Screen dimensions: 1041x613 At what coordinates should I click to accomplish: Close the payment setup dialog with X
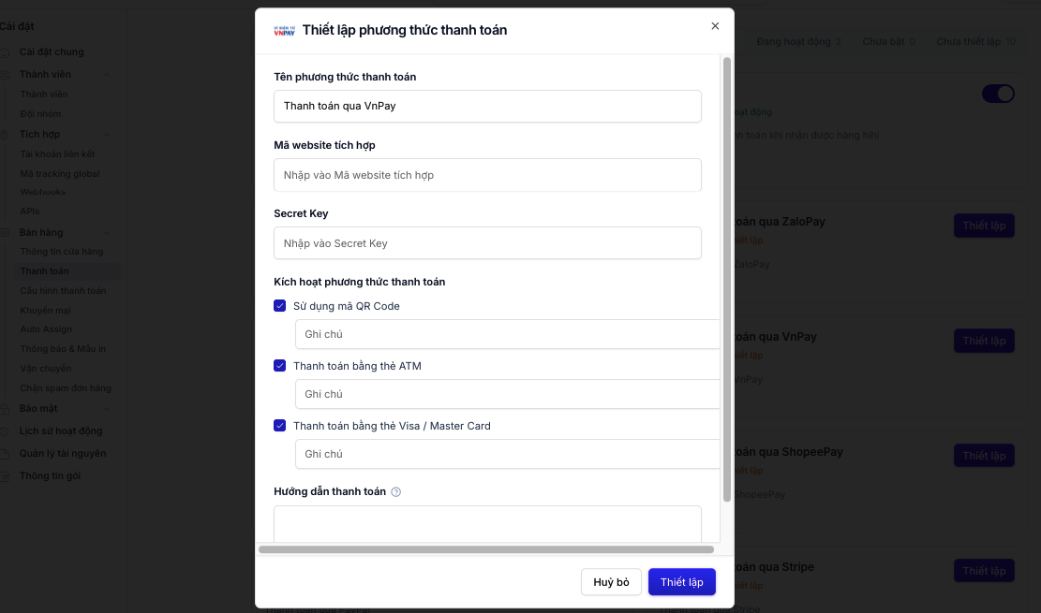[x=715, y=26]
